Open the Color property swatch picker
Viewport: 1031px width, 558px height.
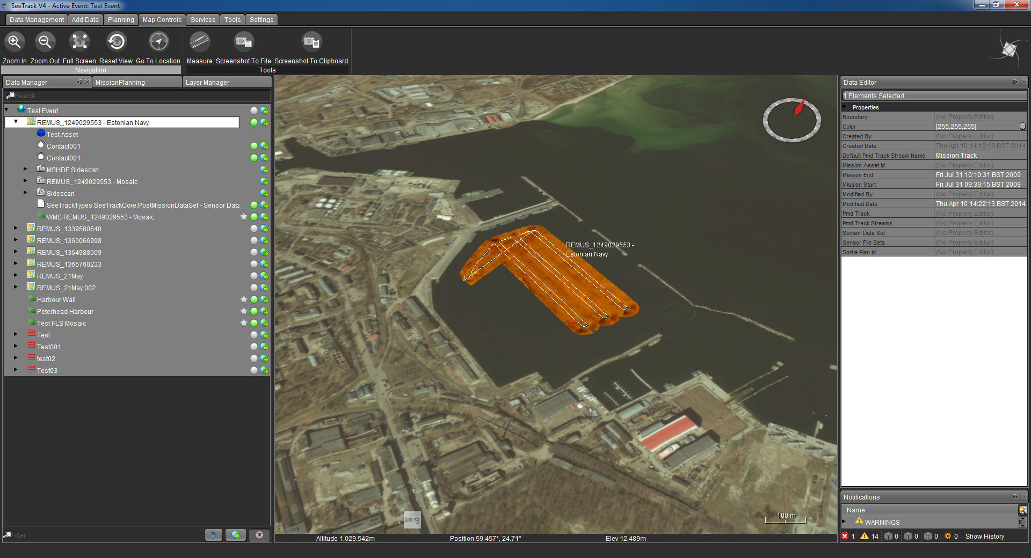point(1022,126)
